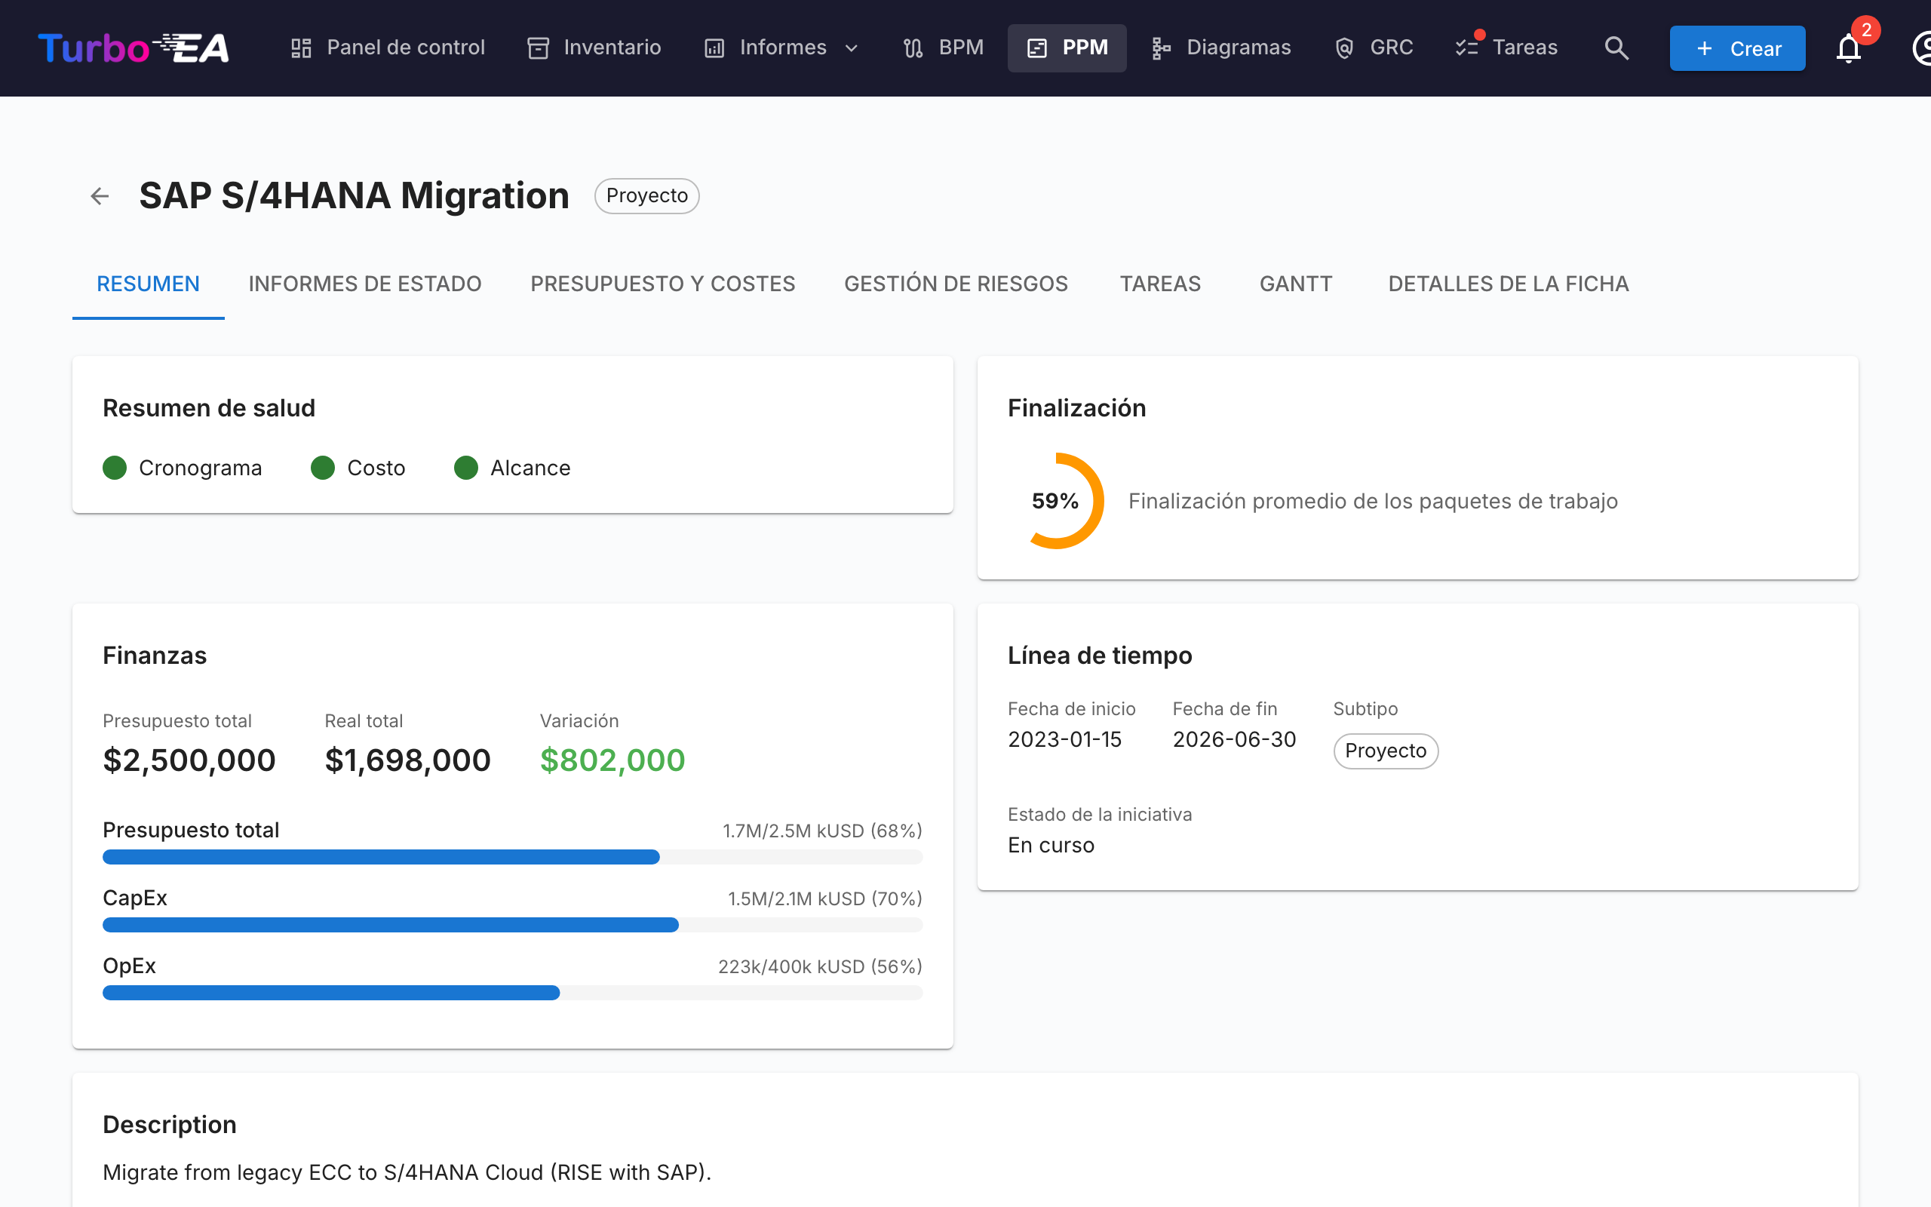
Task: Click the Diagramas tree icon
Action: pyautogui.click(x=1161, y=48)
